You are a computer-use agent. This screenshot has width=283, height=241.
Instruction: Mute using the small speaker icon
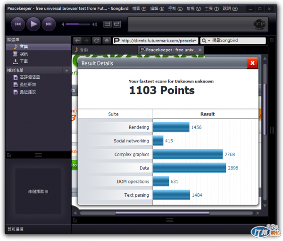pos(63,24)
